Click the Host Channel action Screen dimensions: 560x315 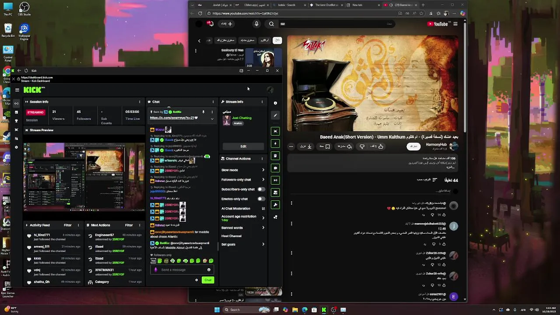point(231,236)
